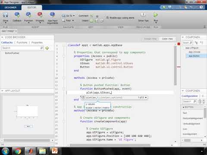Click the quick-access run icon in title strip
Viewport: 207px width, 155px height.
pos(164,7)
